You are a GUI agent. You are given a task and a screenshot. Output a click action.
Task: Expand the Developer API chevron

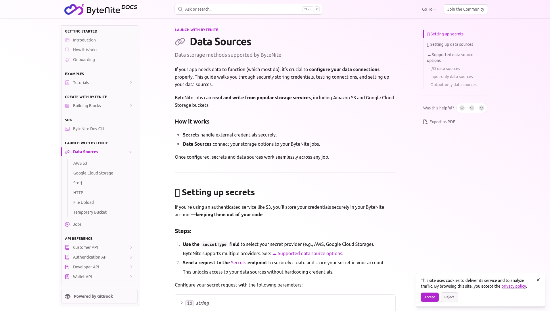pos(131,267)
